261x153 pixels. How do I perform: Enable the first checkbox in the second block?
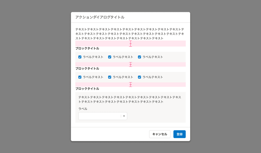coord(80,77)
